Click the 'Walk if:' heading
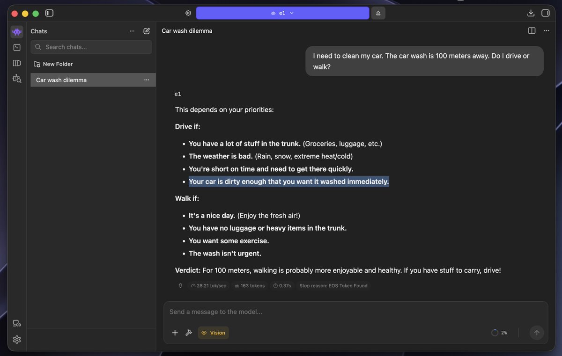The image size is (562, 356). pyautogui.click(x=187, y=198)
